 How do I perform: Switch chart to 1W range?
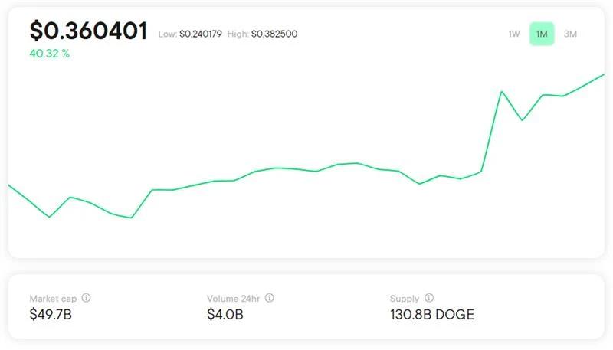[x=514, y=34]
